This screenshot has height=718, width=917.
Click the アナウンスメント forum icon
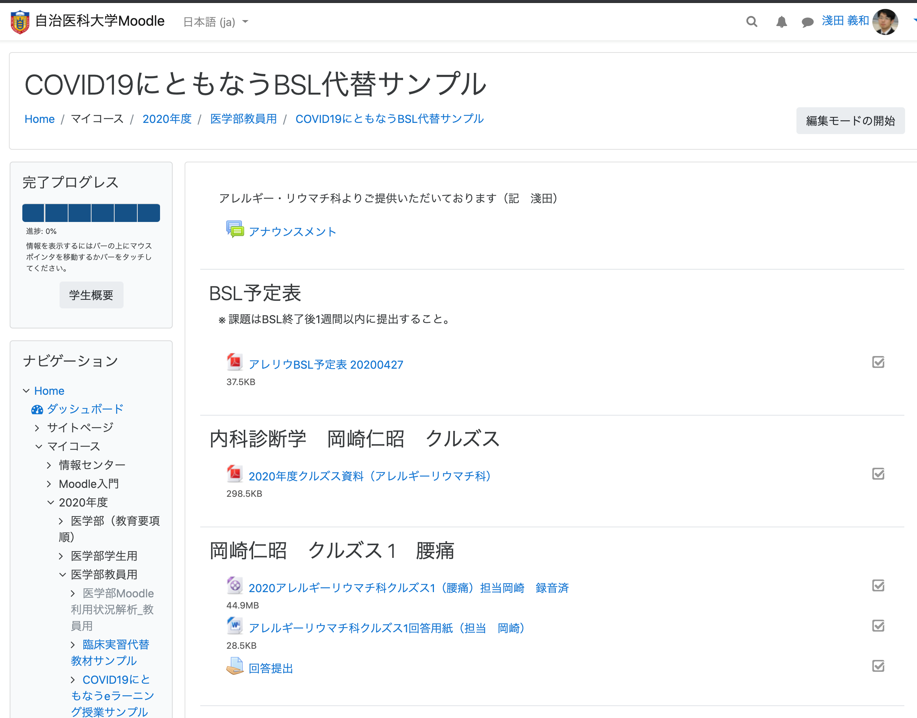point(235,229)
